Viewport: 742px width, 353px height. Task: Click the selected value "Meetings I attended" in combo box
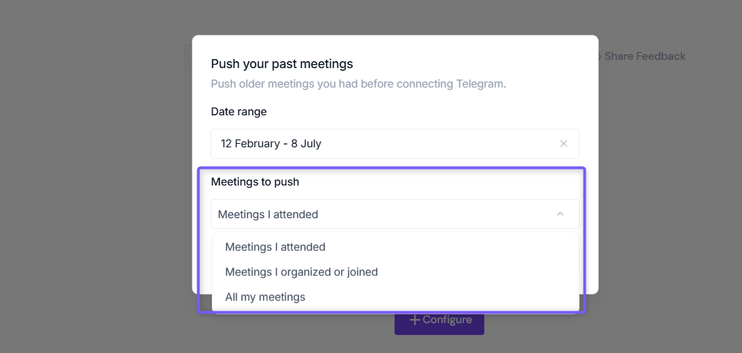tap(268, 214)
